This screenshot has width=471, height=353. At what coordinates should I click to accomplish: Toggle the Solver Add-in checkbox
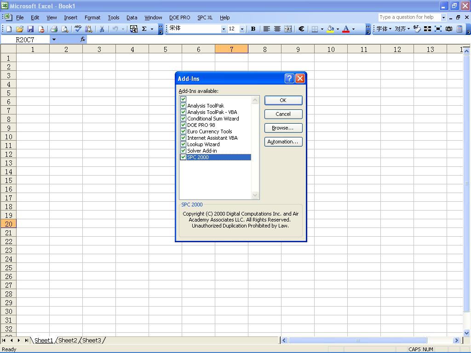tap(183, 150)
